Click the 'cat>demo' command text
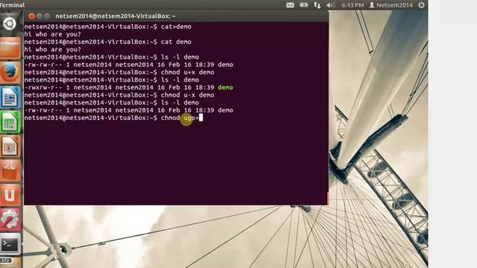 (x=176, y=27)
